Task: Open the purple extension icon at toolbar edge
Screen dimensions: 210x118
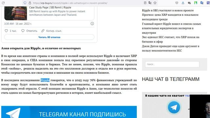Action: point(208,3)
